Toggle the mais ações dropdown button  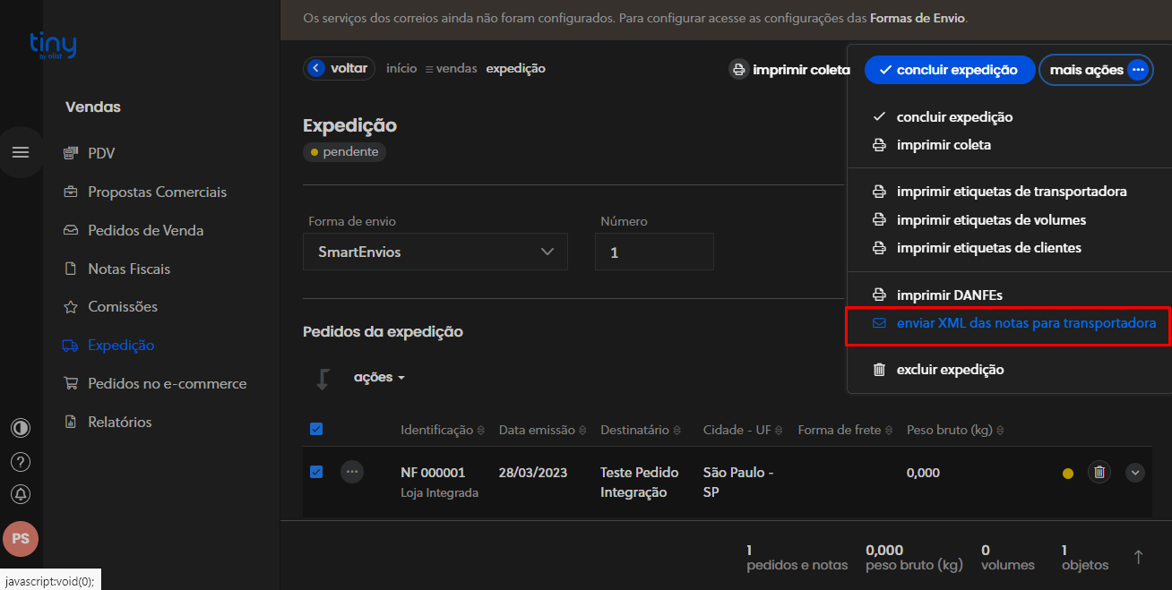pos(1096,70)
